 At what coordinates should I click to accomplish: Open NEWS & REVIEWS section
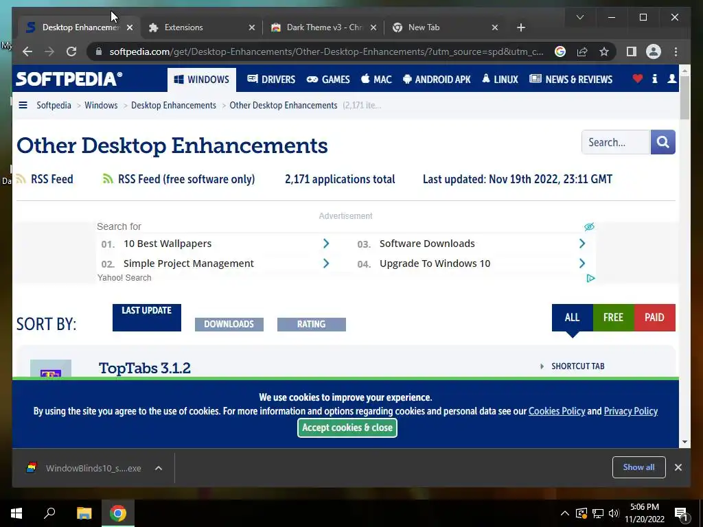(571, 80)
